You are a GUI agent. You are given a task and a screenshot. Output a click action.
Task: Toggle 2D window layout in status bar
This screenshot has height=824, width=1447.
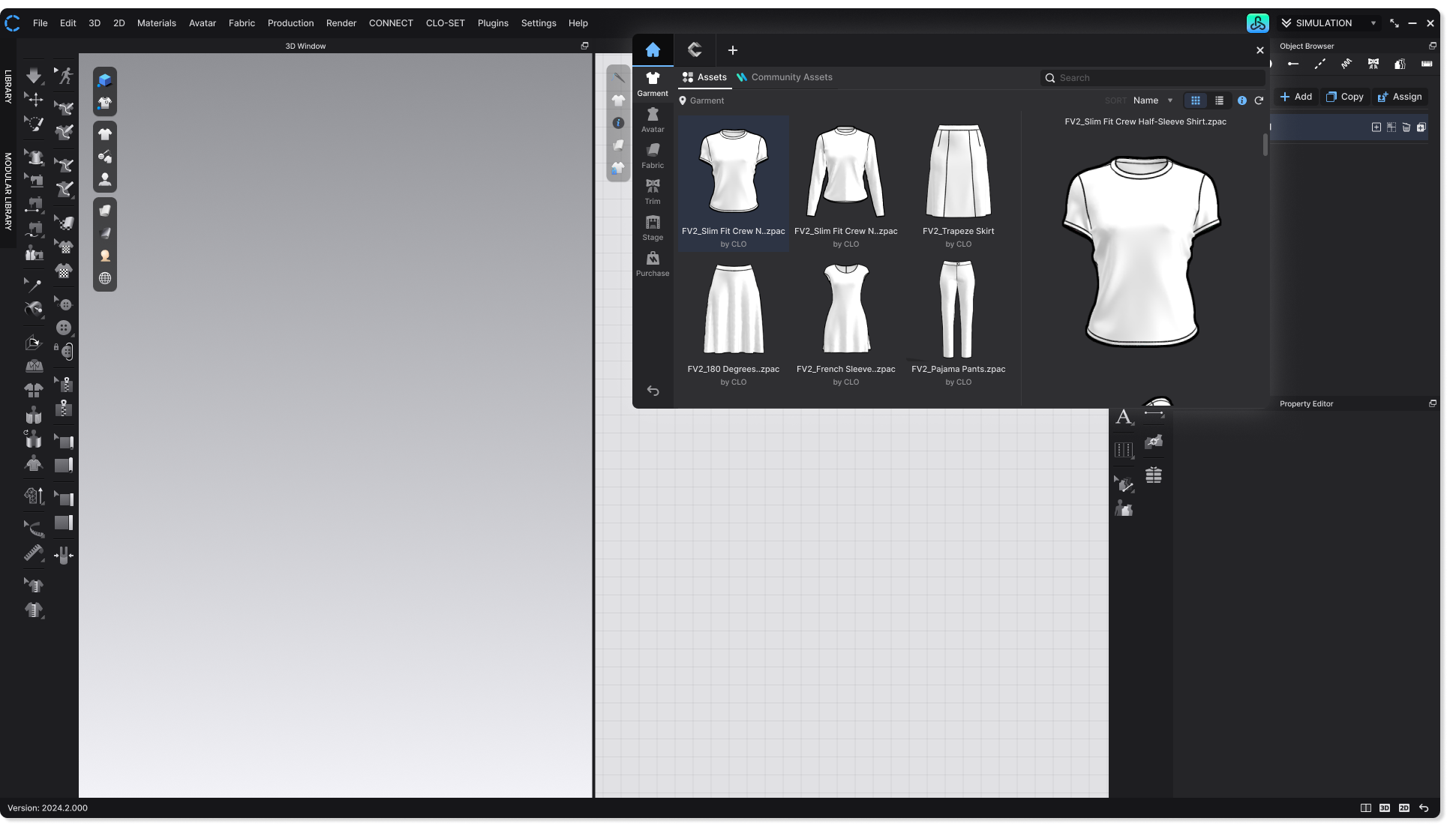pyautogui.click(x=1404, y=808)
